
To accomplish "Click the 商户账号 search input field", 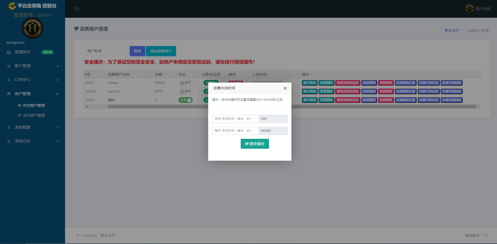I will (x=106, y=51).
